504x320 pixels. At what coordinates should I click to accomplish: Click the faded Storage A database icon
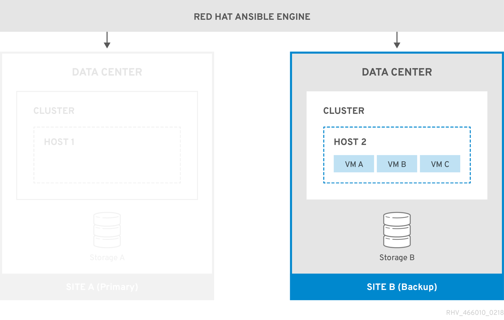(x=107, y=230)
